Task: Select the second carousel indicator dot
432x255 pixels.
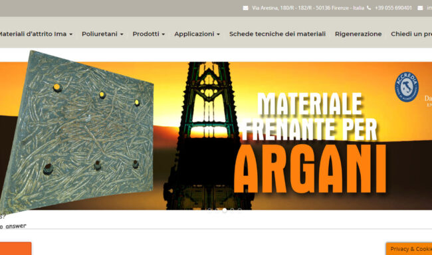Action: tap(217, 210)
